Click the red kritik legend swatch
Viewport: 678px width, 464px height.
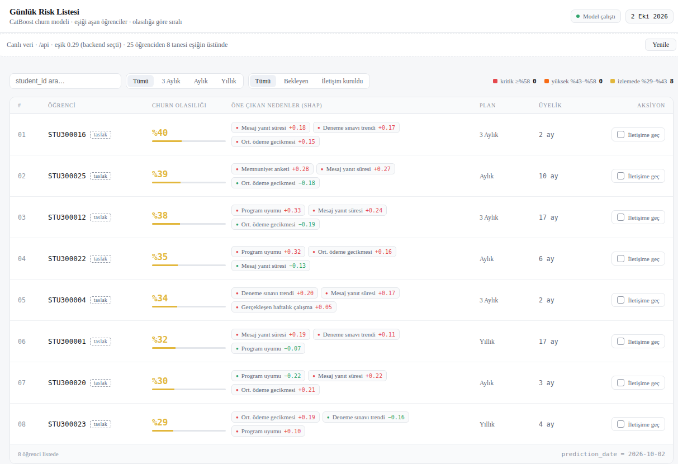(x=495, y=81)
